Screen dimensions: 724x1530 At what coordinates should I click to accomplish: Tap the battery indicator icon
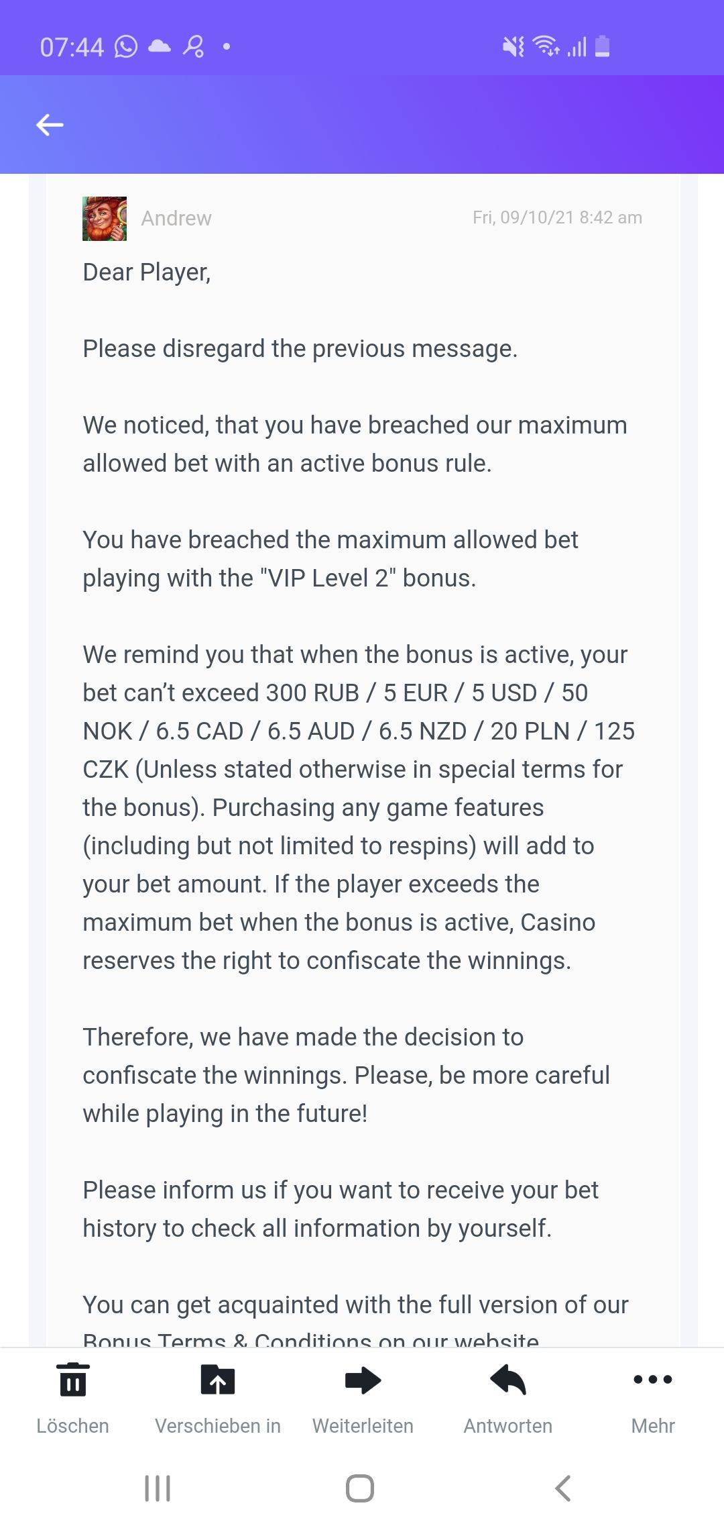point(602,46)
